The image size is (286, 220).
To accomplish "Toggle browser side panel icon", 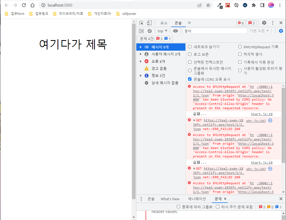I will [x=262, y=5].
